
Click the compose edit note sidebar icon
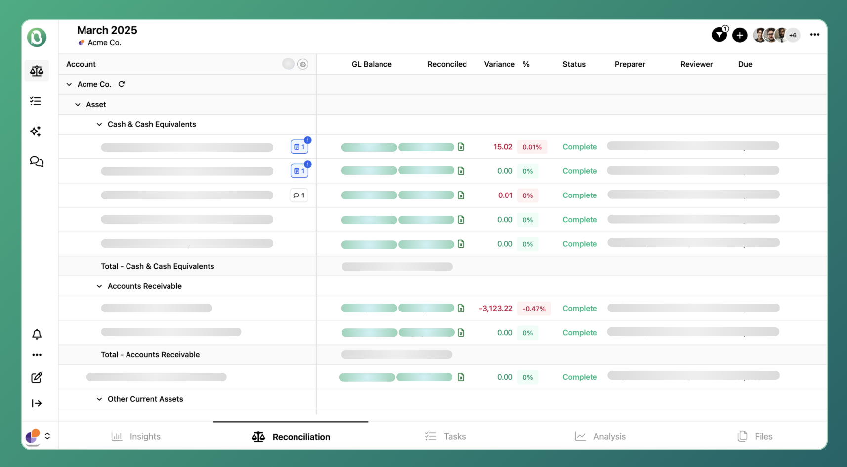click(37, 378)
